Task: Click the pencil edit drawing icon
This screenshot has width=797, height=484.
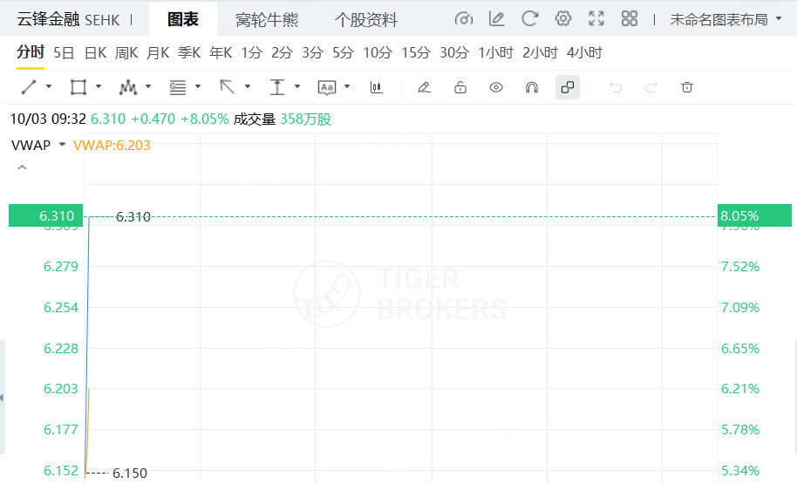Action: pos(425,87)
